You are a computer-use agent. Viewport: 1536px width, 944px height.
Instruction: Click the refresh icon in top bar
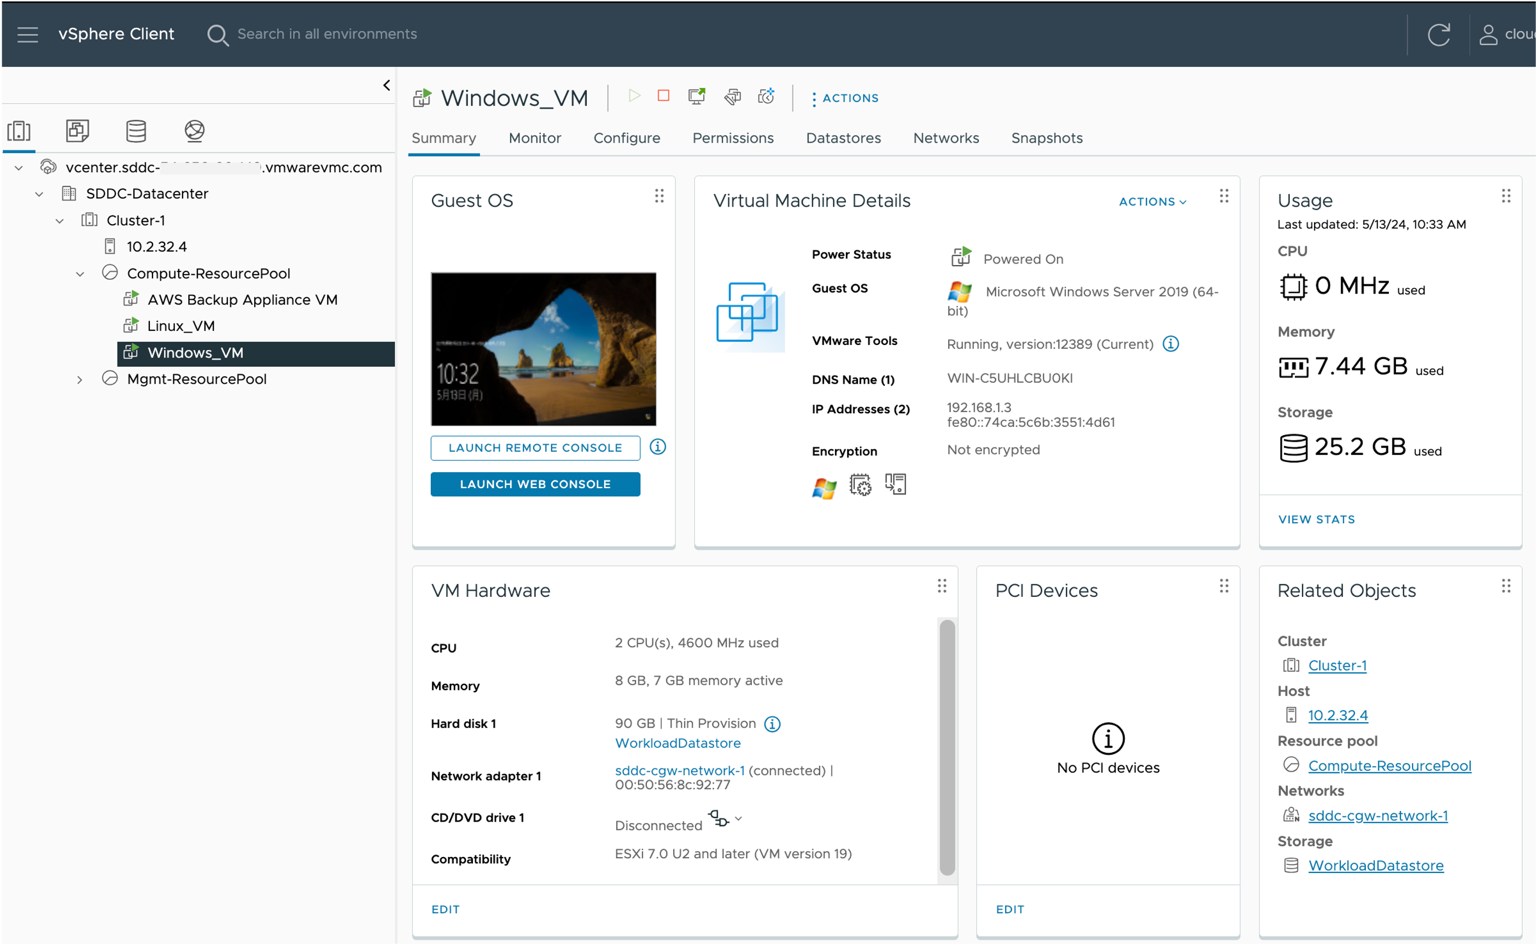pos(1439,34)
